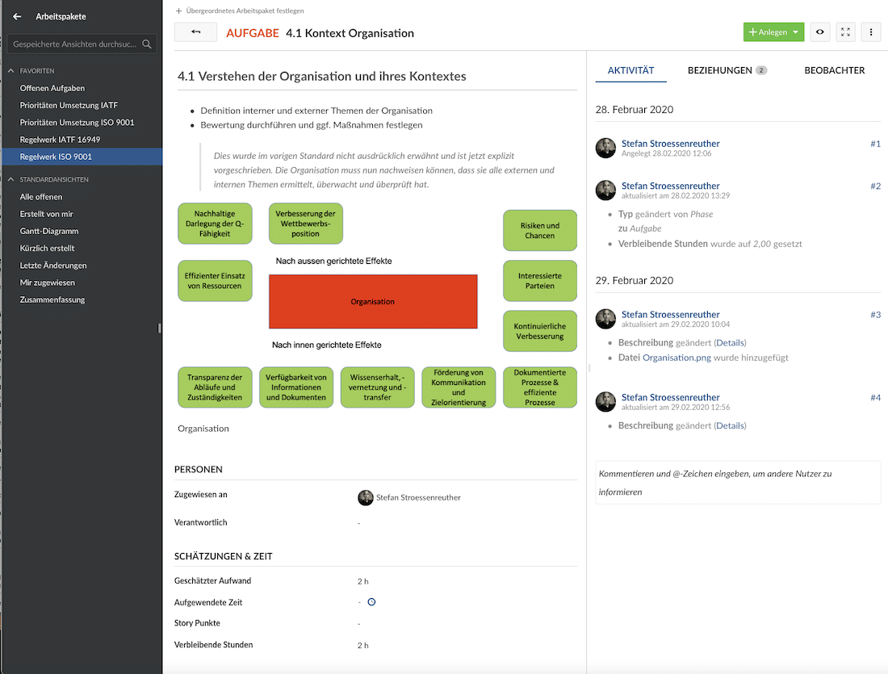This screenshot has width=888, height=674.
Task: Open the green Anlegen dropdown
Action: click(773, 32)
